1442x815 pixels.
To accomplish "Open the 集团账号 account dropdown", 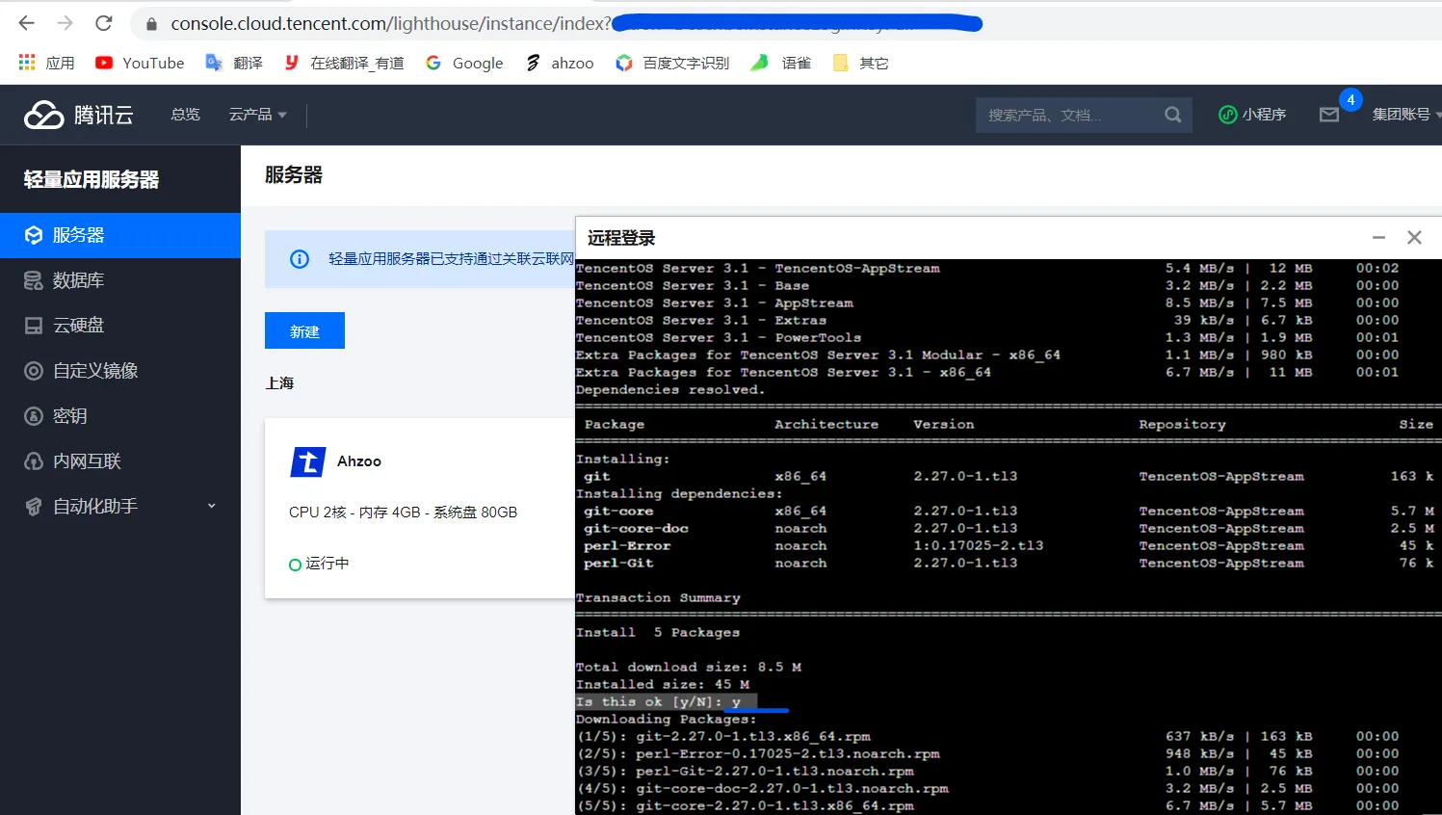I will point(1404,115).
